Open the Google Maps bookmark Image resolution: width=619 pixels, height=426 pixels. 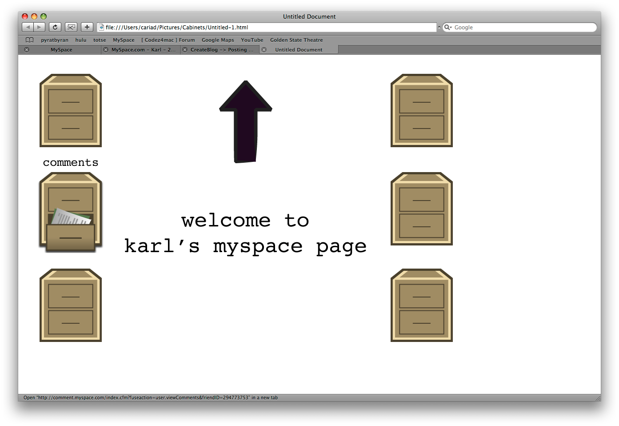click(x=218, y=40)
